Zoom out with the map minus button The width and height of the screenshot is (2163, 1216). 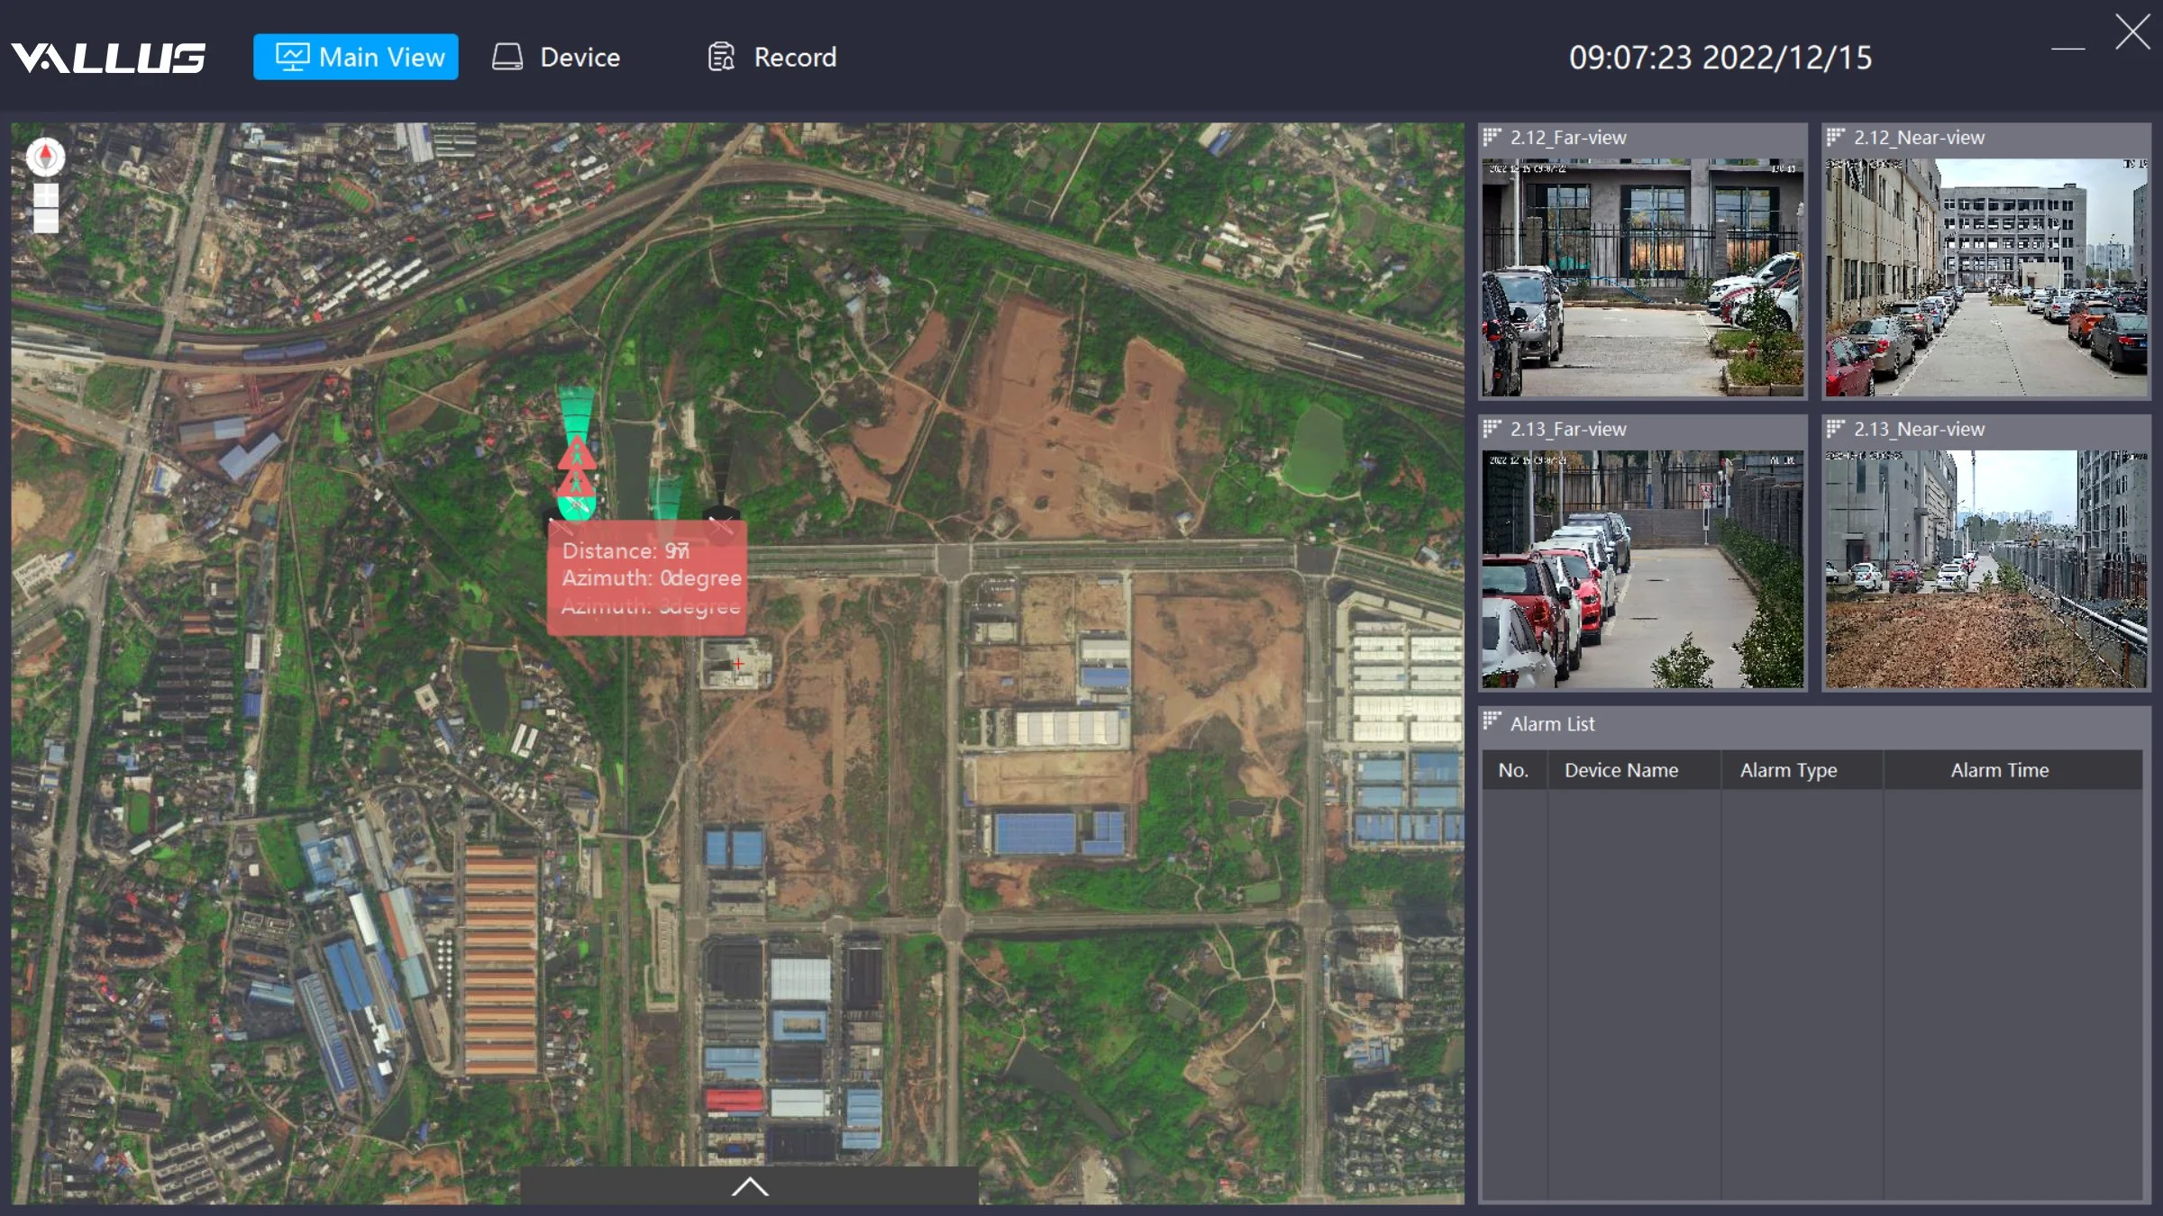coord(46,221)
